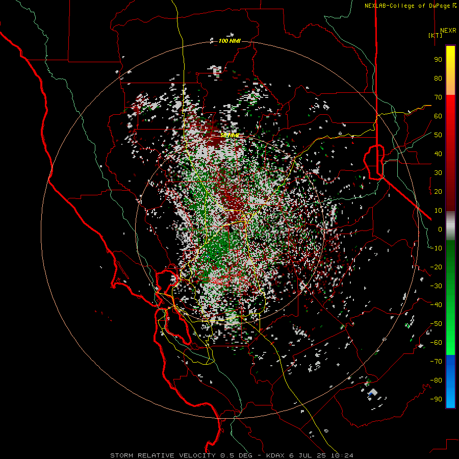Click the positive 50 knot scale value
The image size is (459, 459).
[x=438, y=135]
